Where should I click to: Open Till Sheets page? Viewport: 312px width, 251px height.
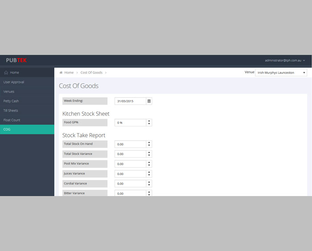point(11,110)
